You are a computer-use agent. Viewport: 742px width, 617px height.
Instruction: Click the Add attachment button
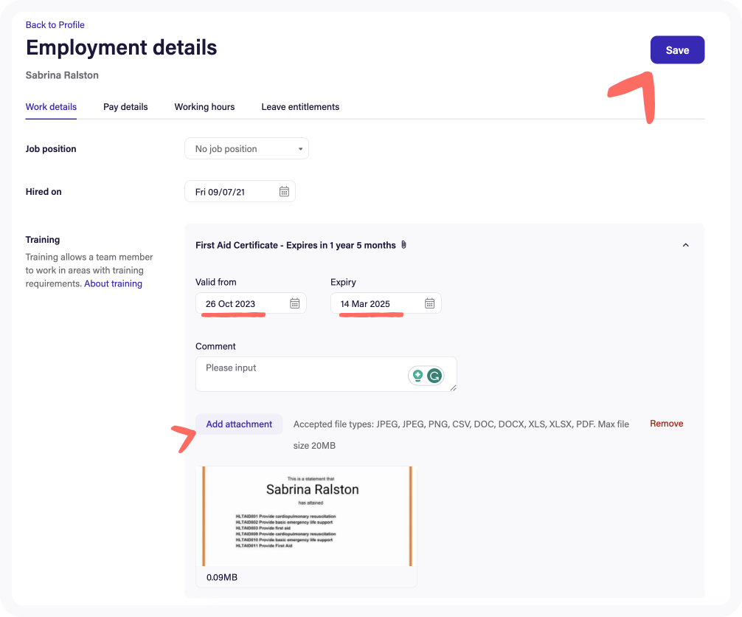pyautogui.click(x=239, y=424)
